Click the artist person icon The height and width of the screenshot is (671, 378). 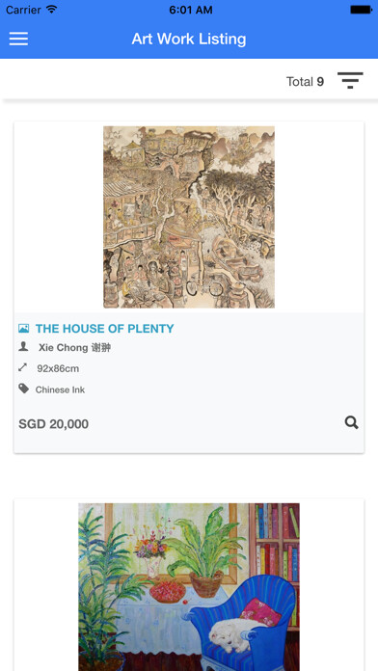[x=23, y=347]
